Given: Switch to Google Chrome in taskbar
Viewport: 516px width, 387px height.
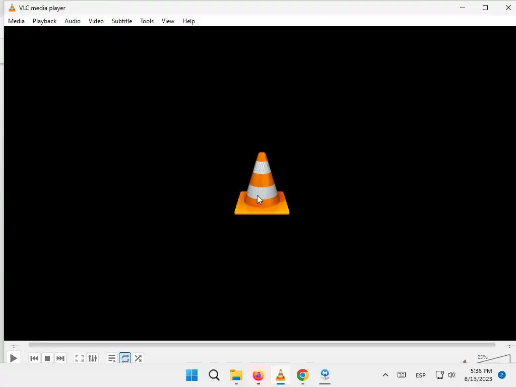Looking at the screenshot, I should (x=303, y=375).
